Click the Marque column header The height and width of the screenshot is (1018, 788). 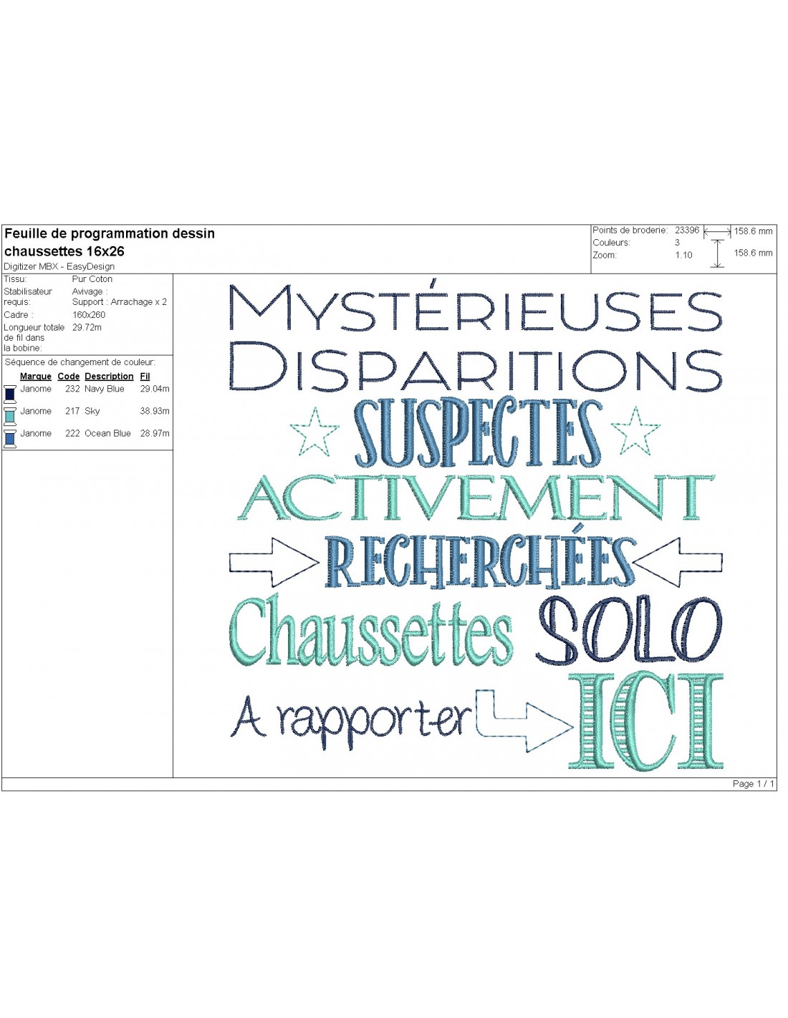pyautogui.click(x=36, y=377)
